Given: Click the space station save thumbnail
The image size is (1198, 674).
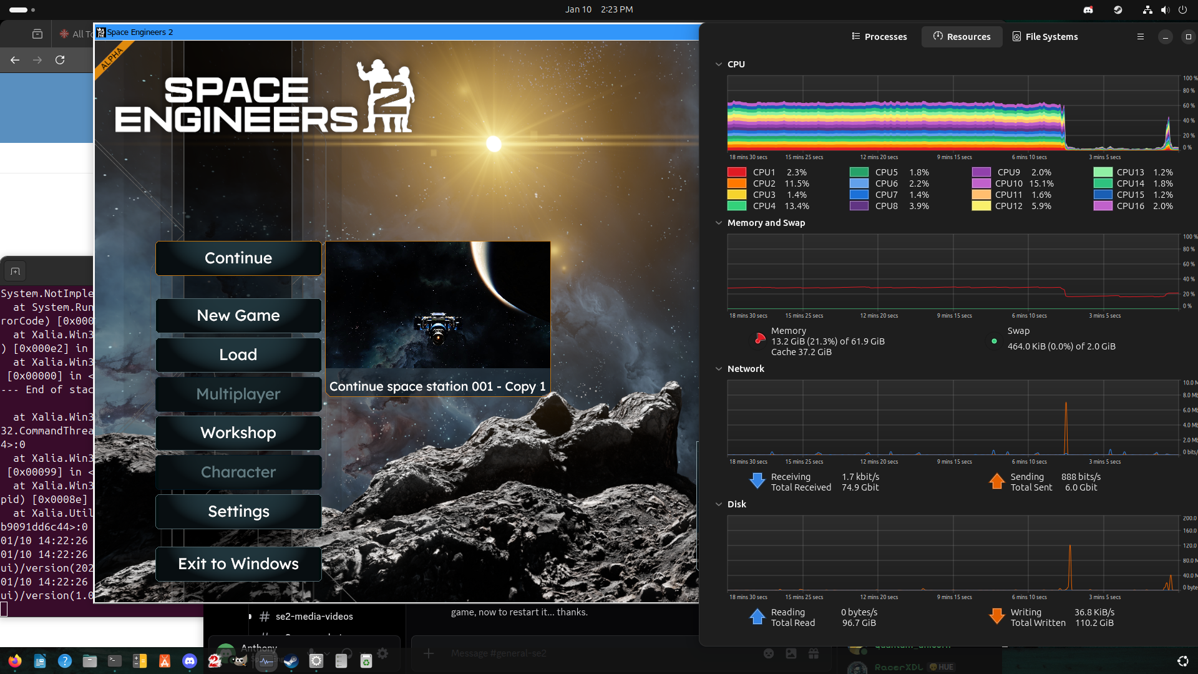Looking at the screenshot, I should (x=437, y=306).
